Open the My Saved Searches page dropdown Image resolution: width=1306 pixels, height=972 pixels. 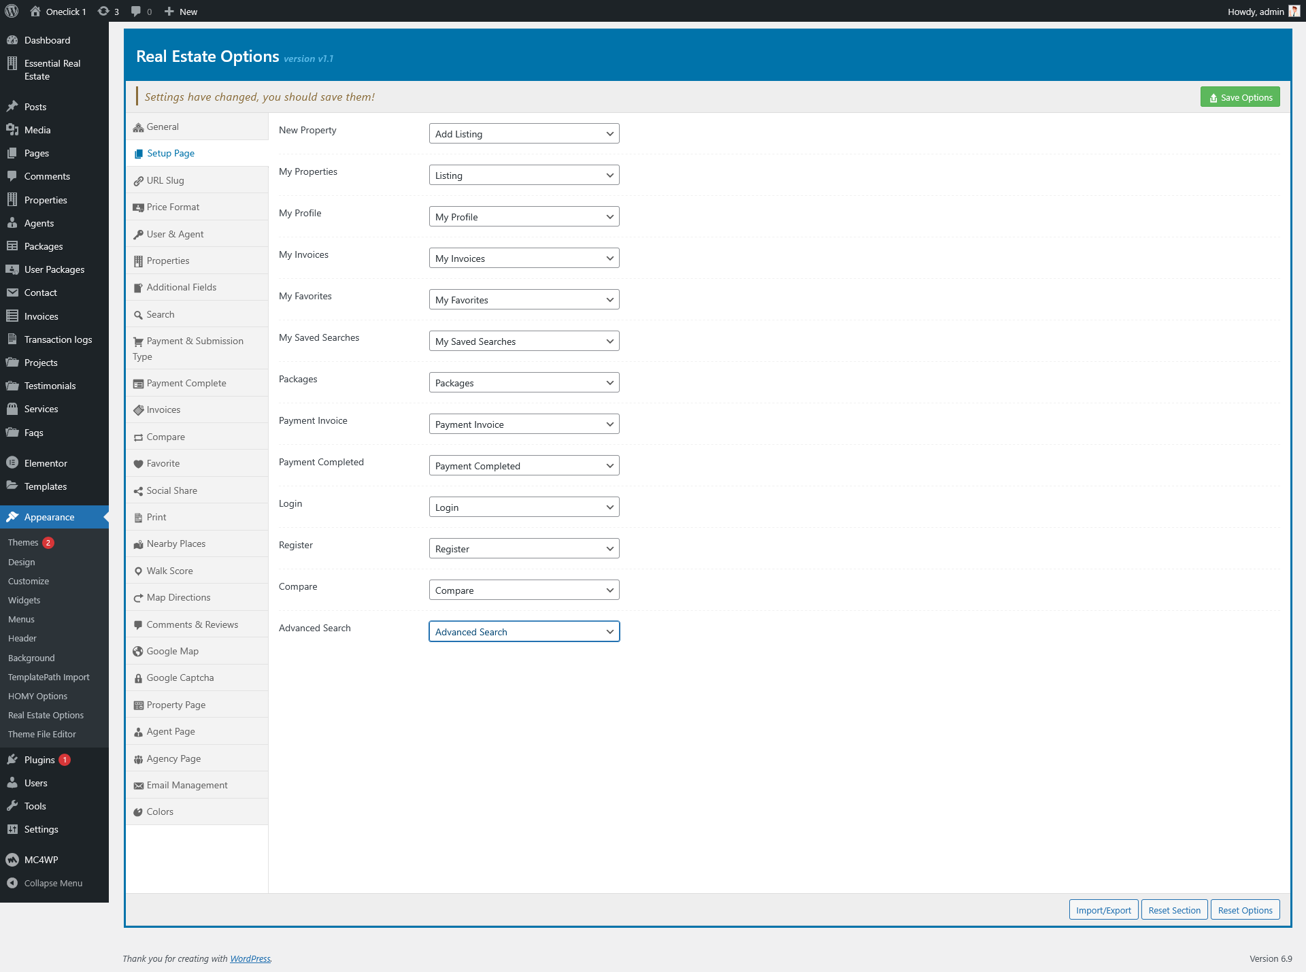(524, 341)
